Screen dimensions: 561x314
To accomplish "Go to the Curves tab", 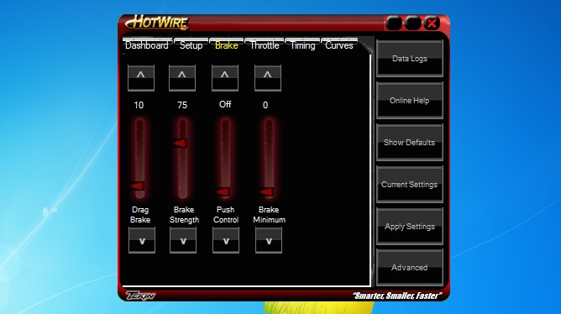I will (339, 45).
